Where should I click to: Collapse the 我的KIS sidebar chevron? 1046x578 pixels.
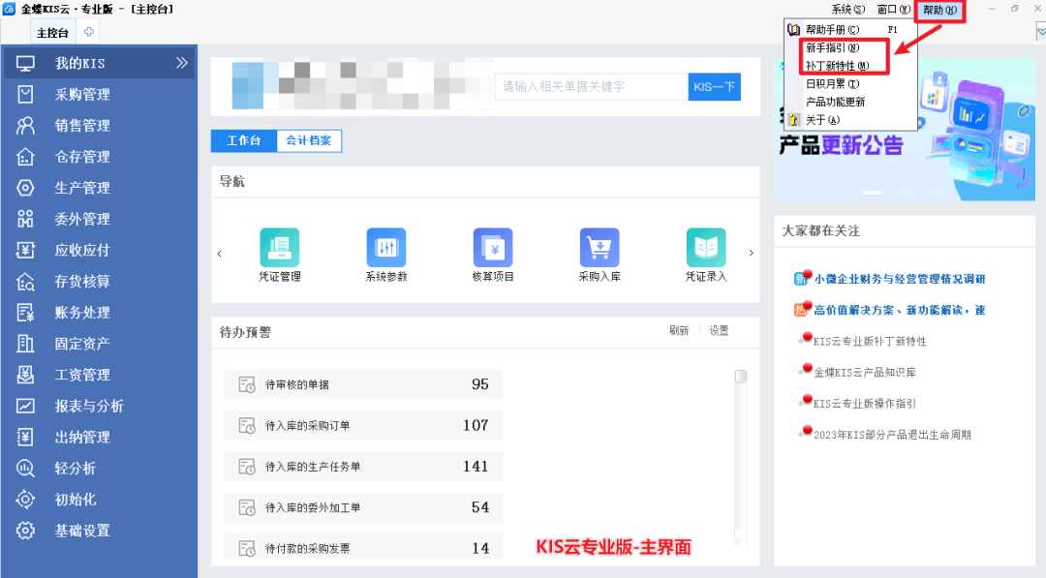pyautogui.click(x=181, y=63)
